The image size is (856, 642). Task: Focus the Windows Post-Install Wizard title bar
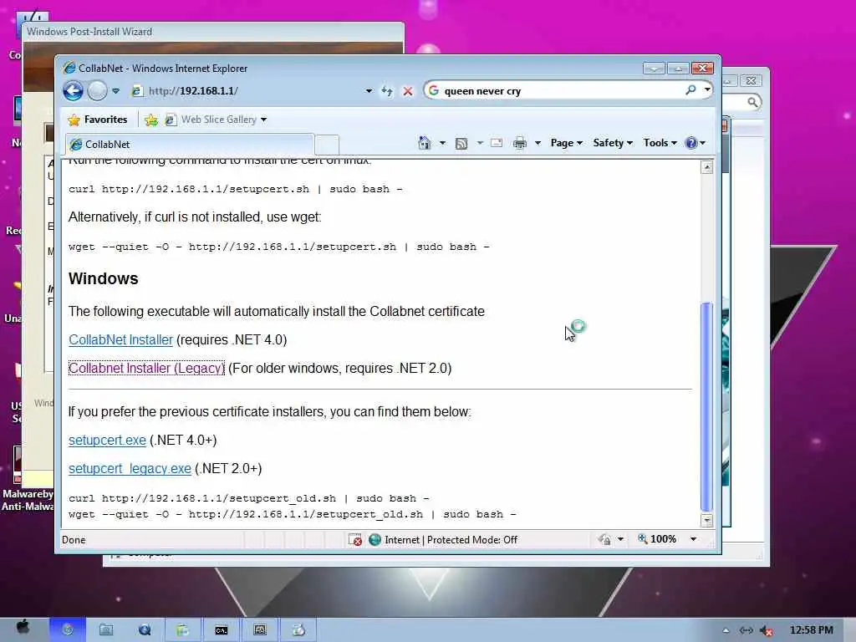[x=213, y=32]
